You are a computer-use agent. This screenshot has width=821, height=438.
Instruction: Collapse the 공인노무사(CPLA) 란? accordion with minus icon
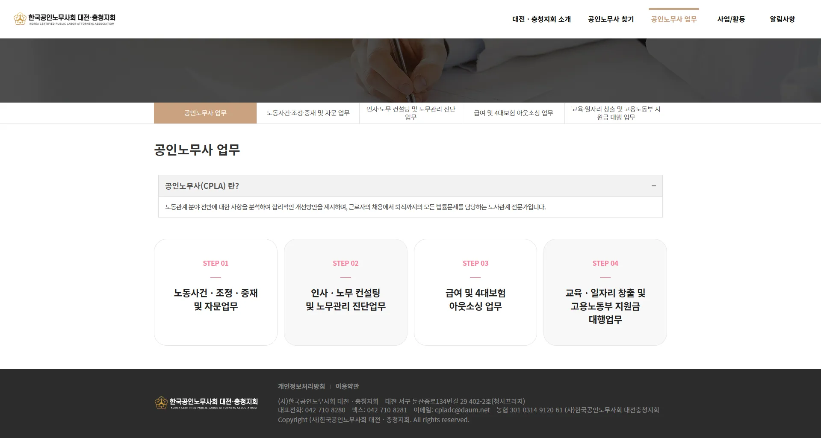653,186
